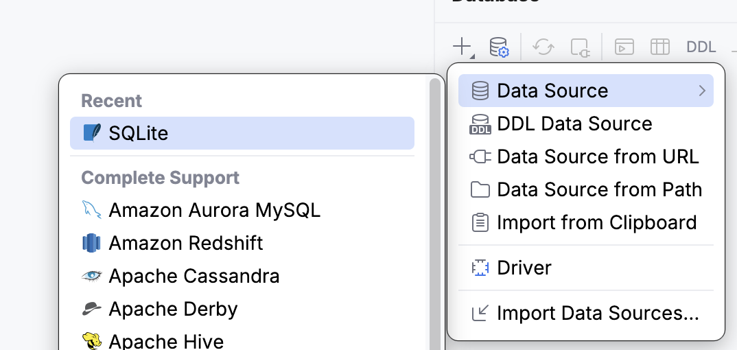The image size is (737, 350).
Task: Click the Import Data Sources arrow icon
Action: point(480,314)
